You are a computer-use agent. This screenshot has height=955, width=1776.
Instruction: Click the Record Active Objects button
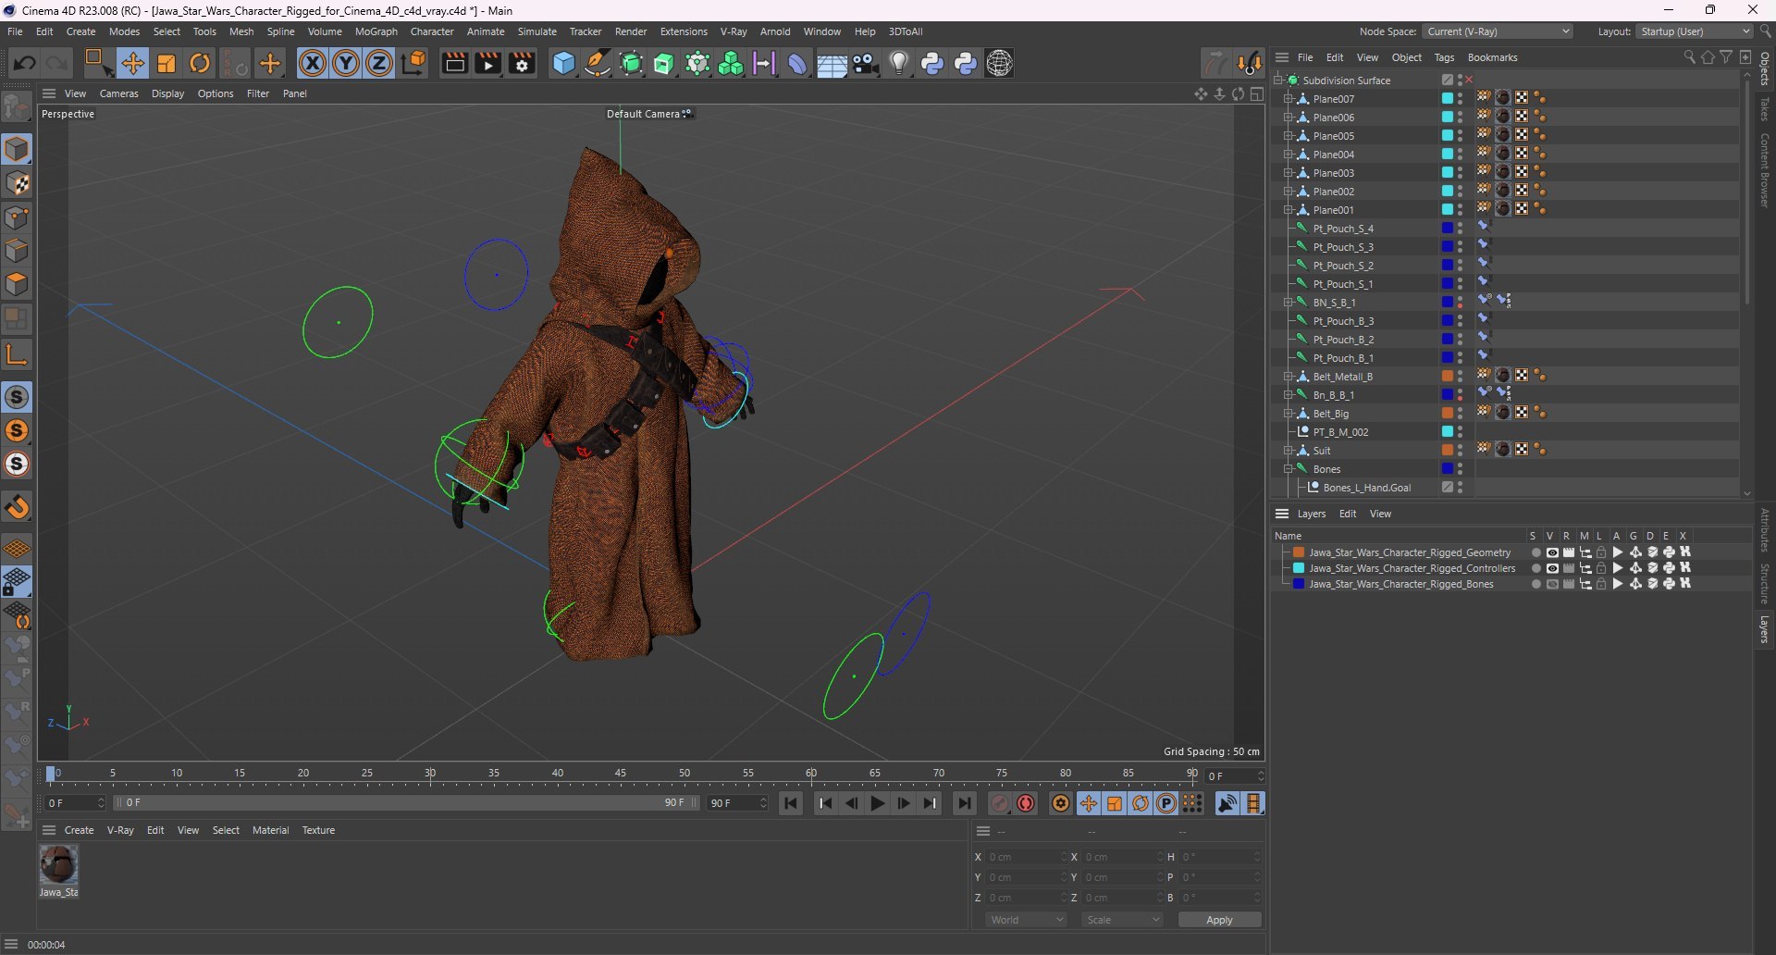click(1000, 803)
